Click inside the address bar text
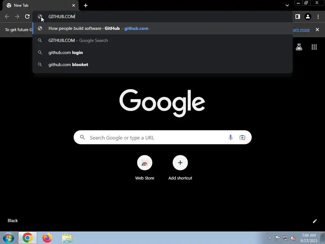 click(x=62, y=17)
